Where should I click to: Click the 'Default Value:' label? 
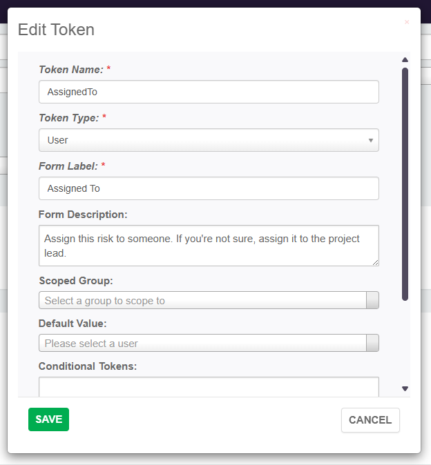(73, 324)
